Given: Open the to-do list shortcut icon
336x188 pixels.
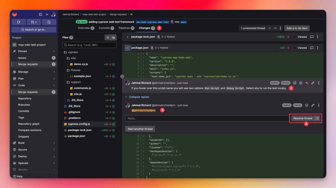Looking at the screenshot, I should coord(49,22).
